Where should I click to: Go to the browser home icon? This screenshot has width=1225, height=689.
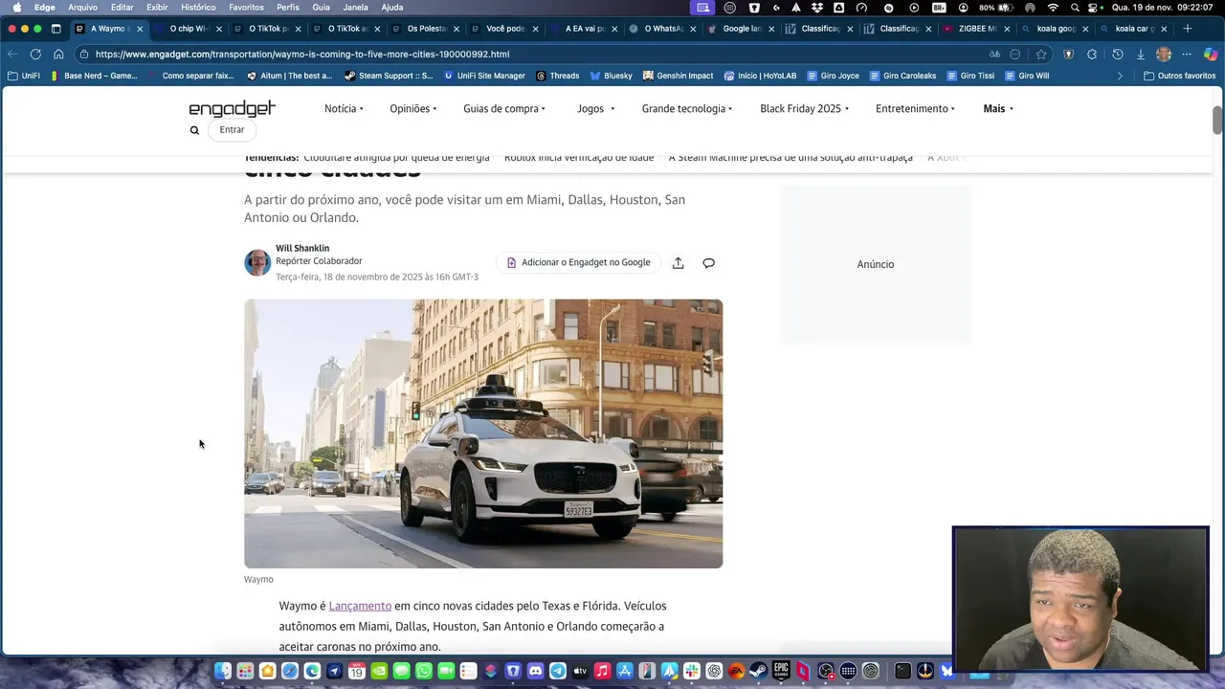[58, 55]
